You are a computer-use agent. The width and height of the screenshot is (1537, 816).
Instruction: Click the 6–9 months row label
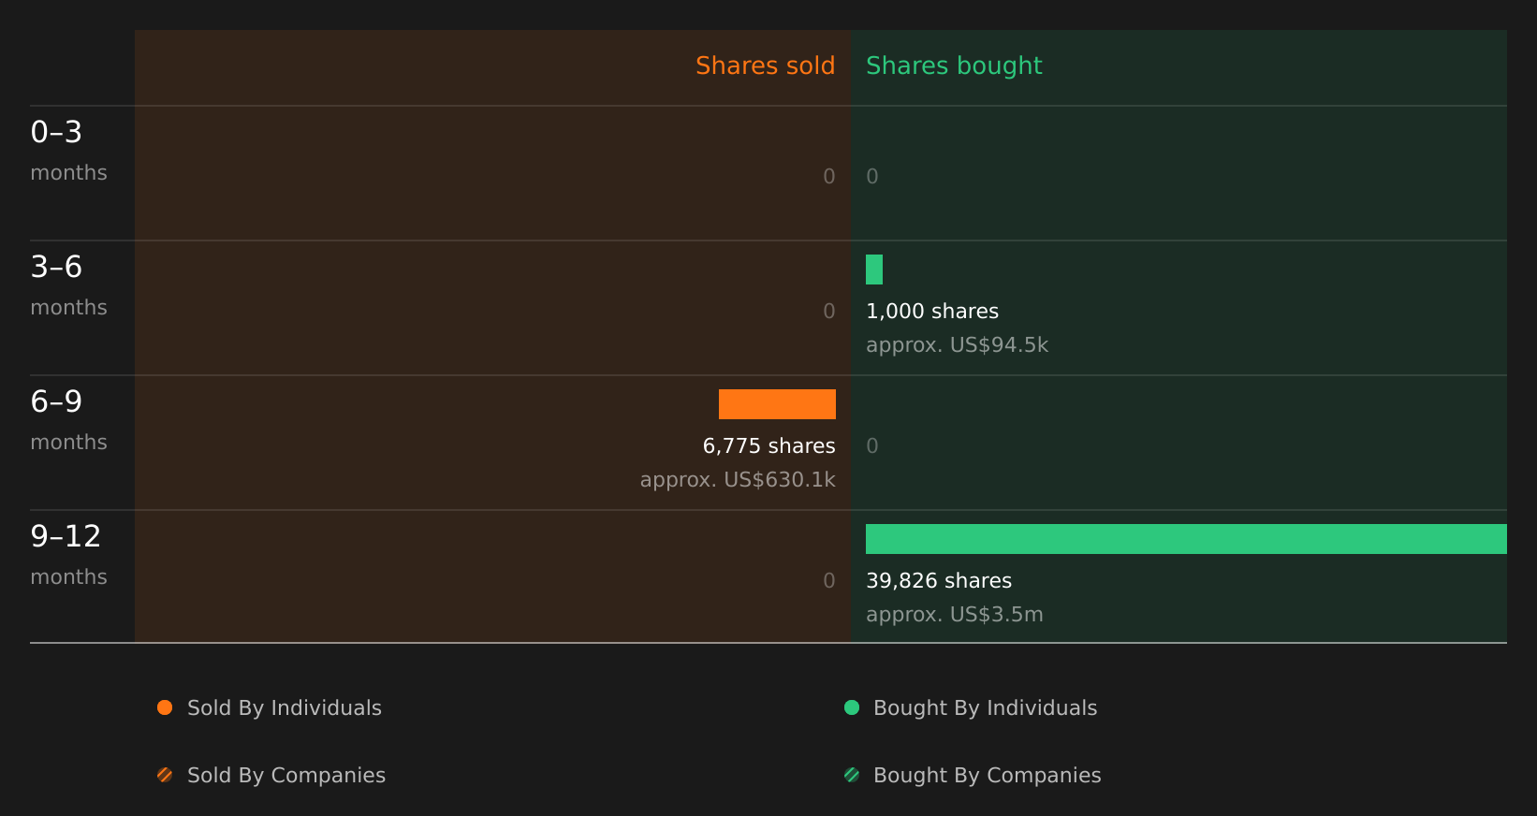[68, 419]
